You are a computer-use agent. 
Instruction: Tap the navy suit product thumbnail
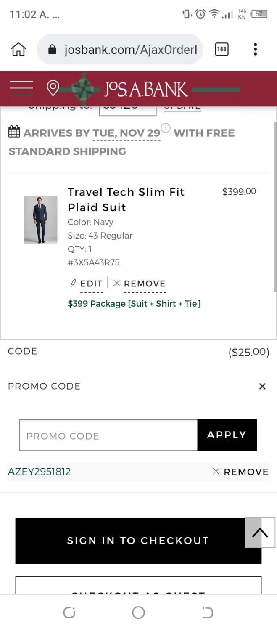tap(40, 220)
